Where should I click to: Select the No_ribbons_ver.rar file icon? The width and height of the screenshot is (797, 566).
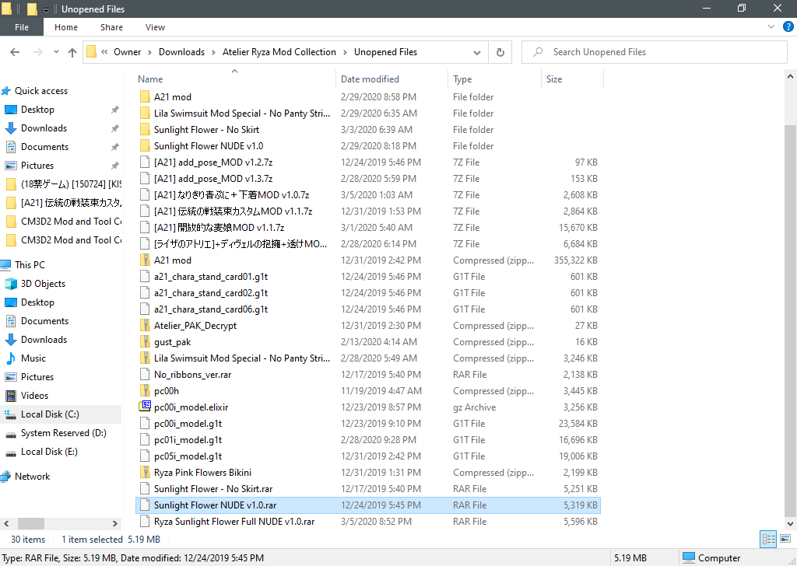[145, 375]
